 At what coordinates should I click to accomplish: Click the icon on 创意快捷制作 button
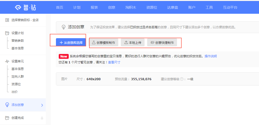pyautogui.click(x=152, y=43)
